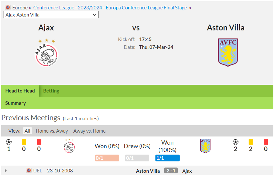Open the Summary sub-tab

(x=16, y=103)
